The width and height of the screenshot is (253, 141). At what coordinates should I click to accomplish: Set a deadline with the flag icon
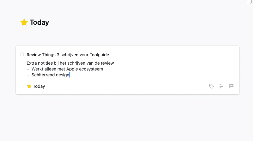click(231, 86)
